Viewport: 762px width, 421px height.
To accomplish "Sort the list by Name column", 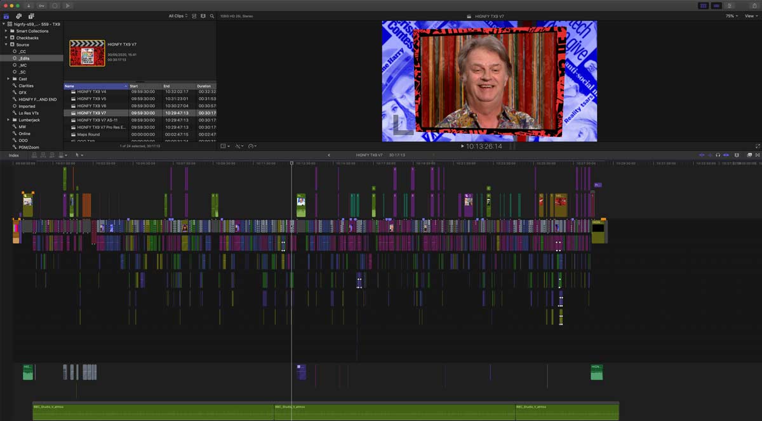I will pyautogui.click(x=96, y=86).
